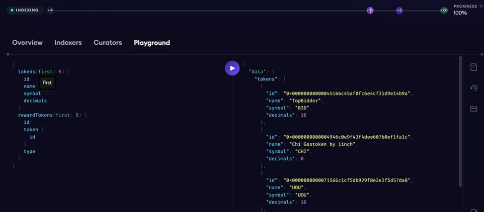Viewport: 484px width, 212px height.
Task: Open the query history icon
Action: (x=474, y=88)
